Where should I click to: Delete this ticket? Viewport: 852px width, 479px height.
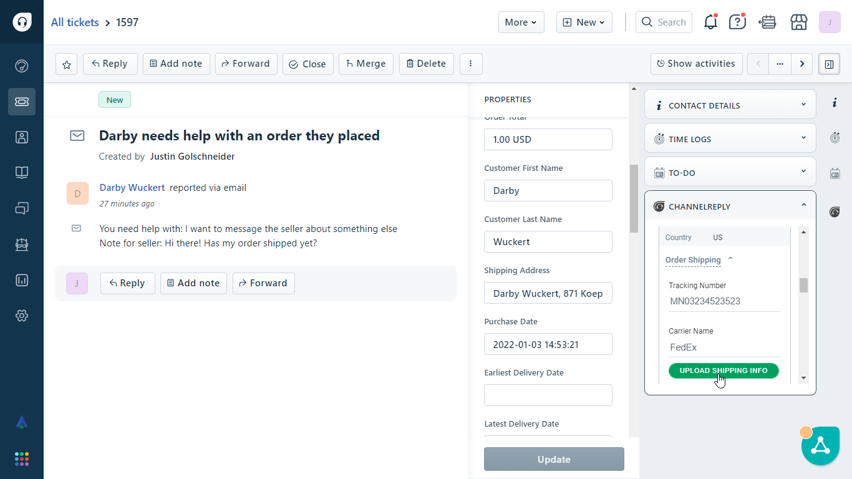[427, 64]
